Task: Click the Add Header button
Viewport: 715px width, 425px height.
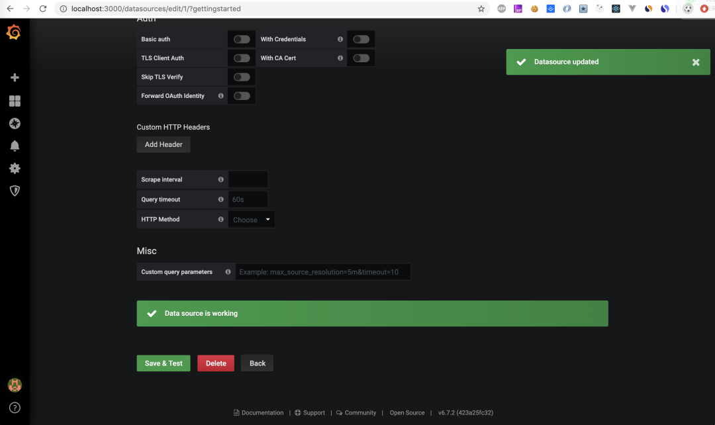Action: click(164, 144)
